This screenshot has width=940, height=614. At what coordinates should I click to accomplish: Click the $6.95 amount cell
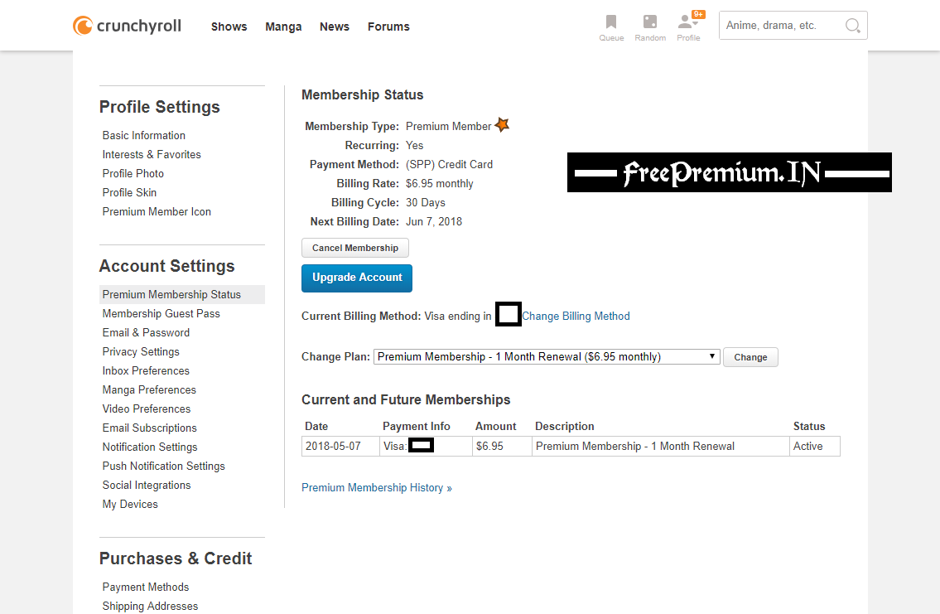point(503,446)
